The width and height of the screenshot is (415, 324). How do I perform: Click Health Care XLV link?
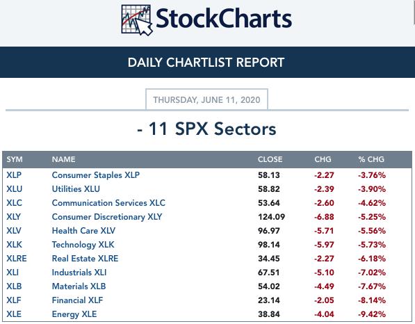pos(83,231)
